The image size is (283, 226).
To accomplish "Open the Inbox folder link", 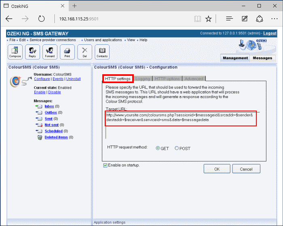I will [49, 106].
